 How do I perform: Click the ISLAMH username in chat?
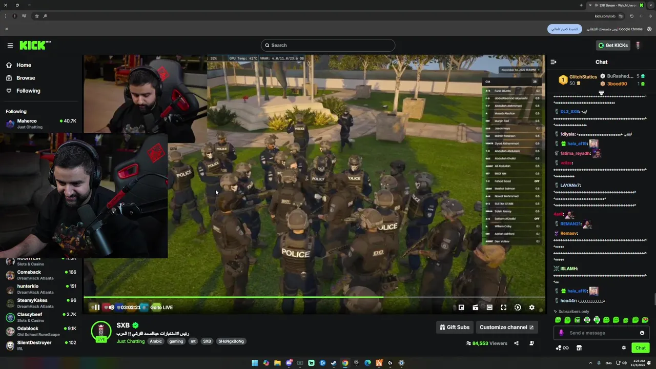[569, 269]
